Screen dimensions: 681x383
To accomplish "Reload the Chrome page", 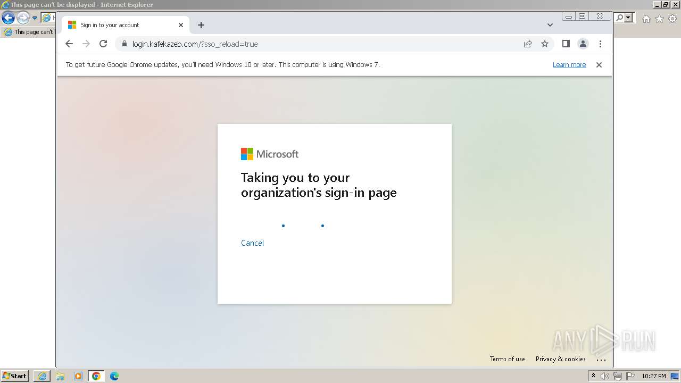I will click(x=103, y=44).
